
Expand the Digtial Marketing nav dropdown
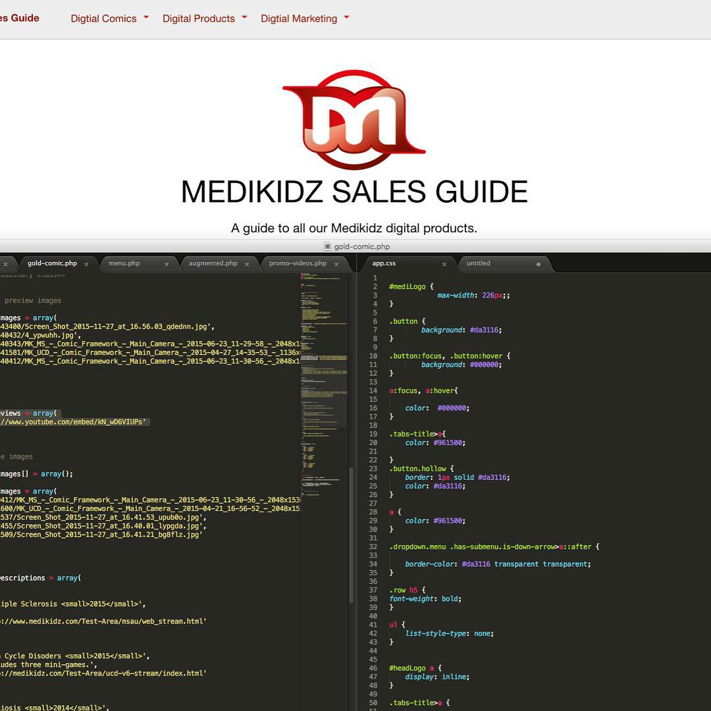(x=305, y=18)
